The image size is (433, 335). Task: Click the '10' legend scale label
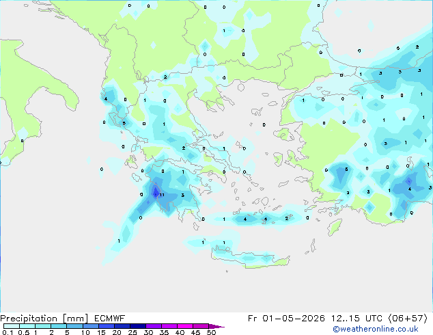[85, 332]
